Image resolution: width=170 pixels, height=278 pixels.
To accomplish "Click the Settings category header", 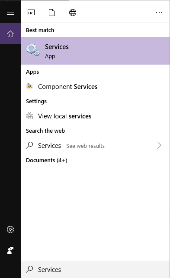I will point(36,101).
